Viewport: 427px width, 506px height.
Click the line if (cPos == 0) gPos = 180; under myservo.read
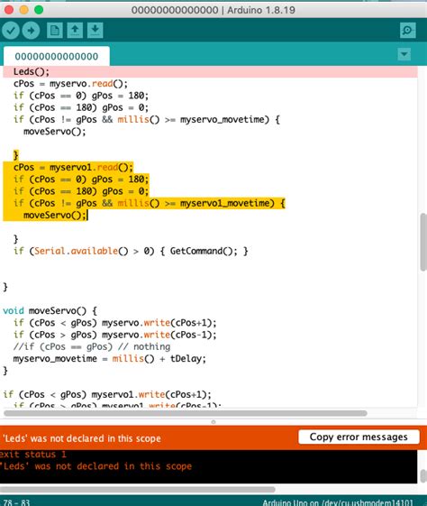[x=81, y=96]
